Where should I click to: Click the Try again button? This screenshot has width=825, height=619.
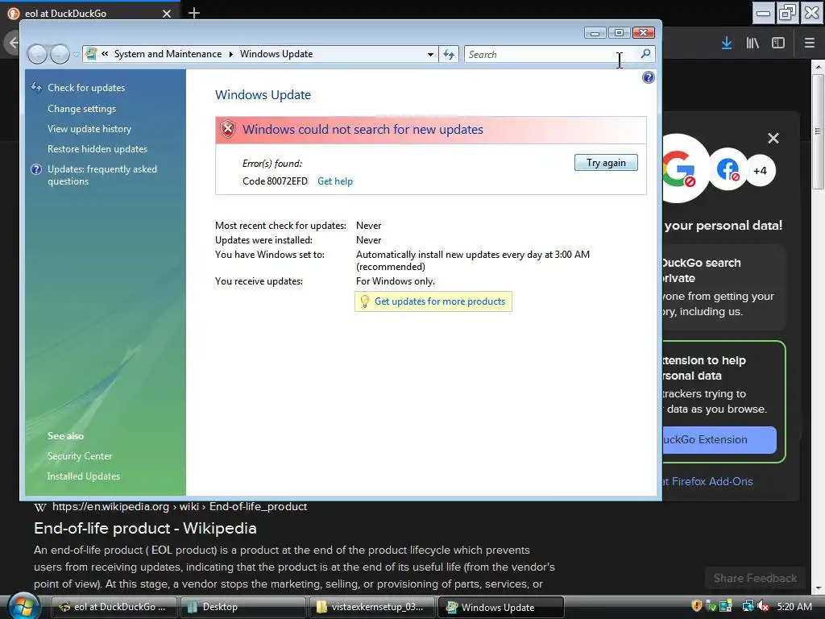pos(606,163)
